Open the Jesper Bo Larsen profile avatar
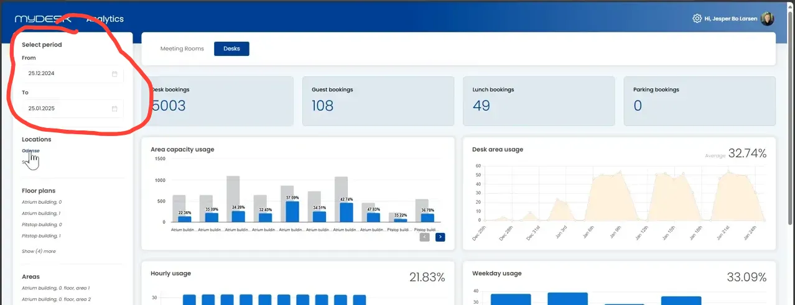 768,19
